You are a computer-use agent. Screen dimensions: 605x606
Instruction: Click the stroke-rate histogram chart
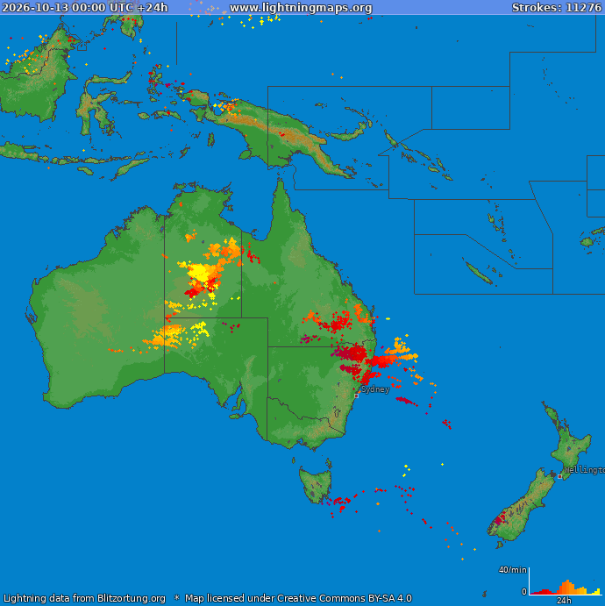(x=565, y=581)
